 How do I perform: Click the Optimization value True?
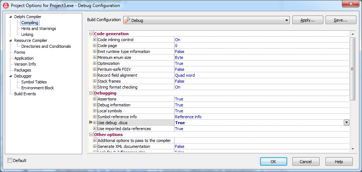click(x=179, y=63)
